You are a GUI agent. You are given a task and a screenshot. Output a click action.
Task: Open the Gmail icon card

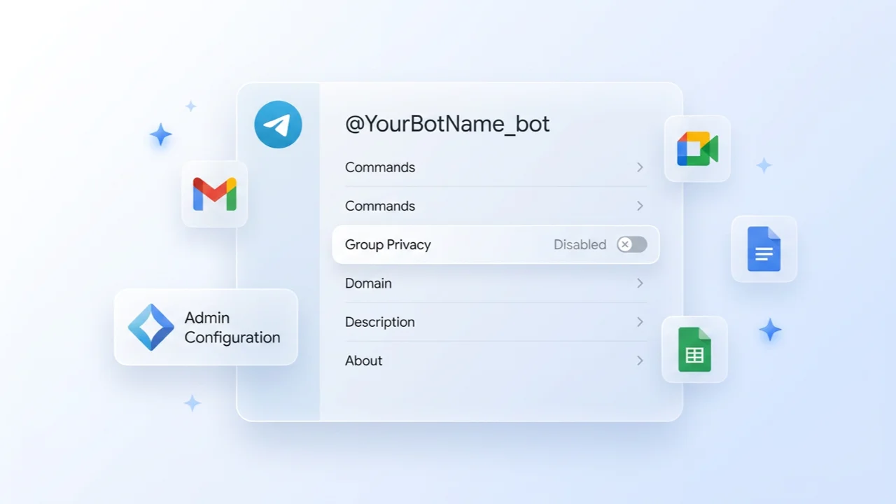click(214, 194)
